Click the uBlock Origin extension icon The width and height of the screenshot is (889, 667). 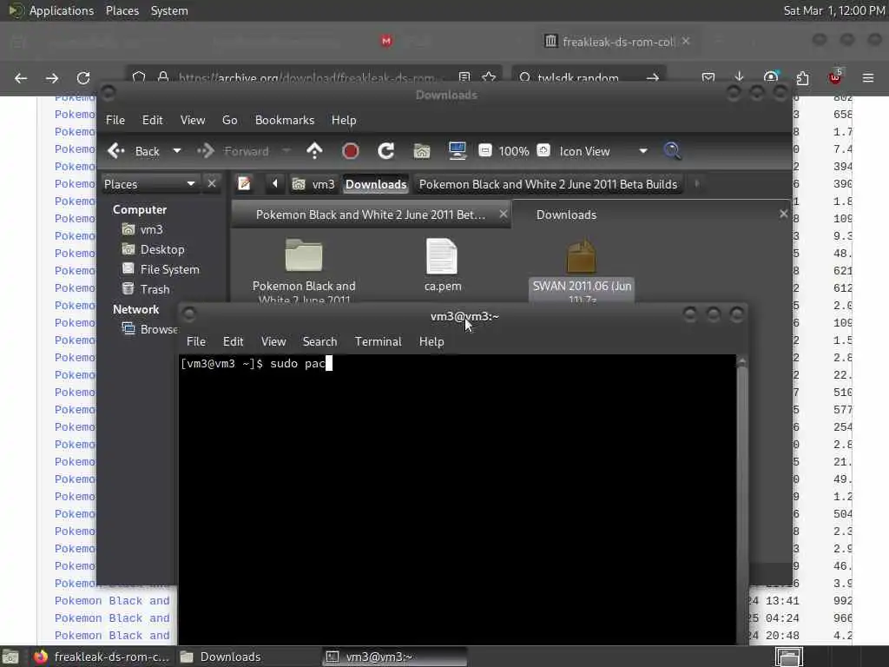pos(835,76)
